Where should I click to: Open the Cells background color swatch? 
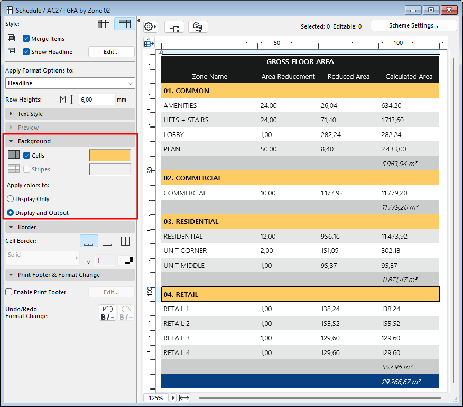109,156
